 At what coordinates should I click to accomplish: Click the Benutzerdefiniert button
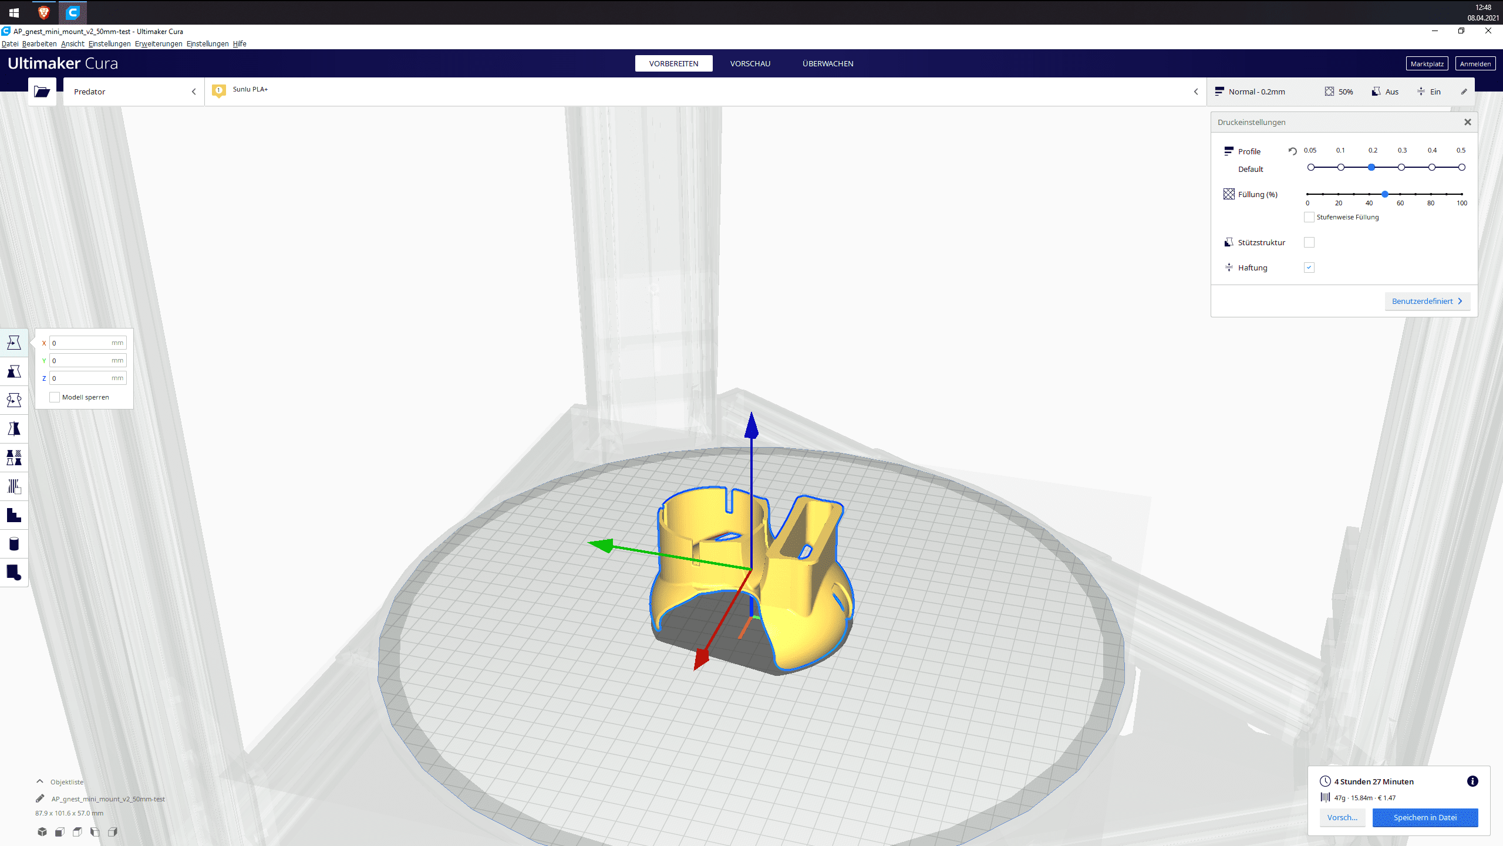(1427, 301)
